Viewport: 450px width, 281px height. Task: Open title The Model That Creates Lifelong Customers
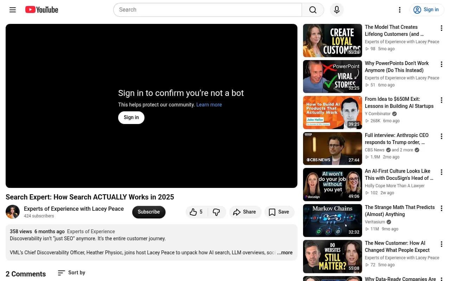(394, 31)
